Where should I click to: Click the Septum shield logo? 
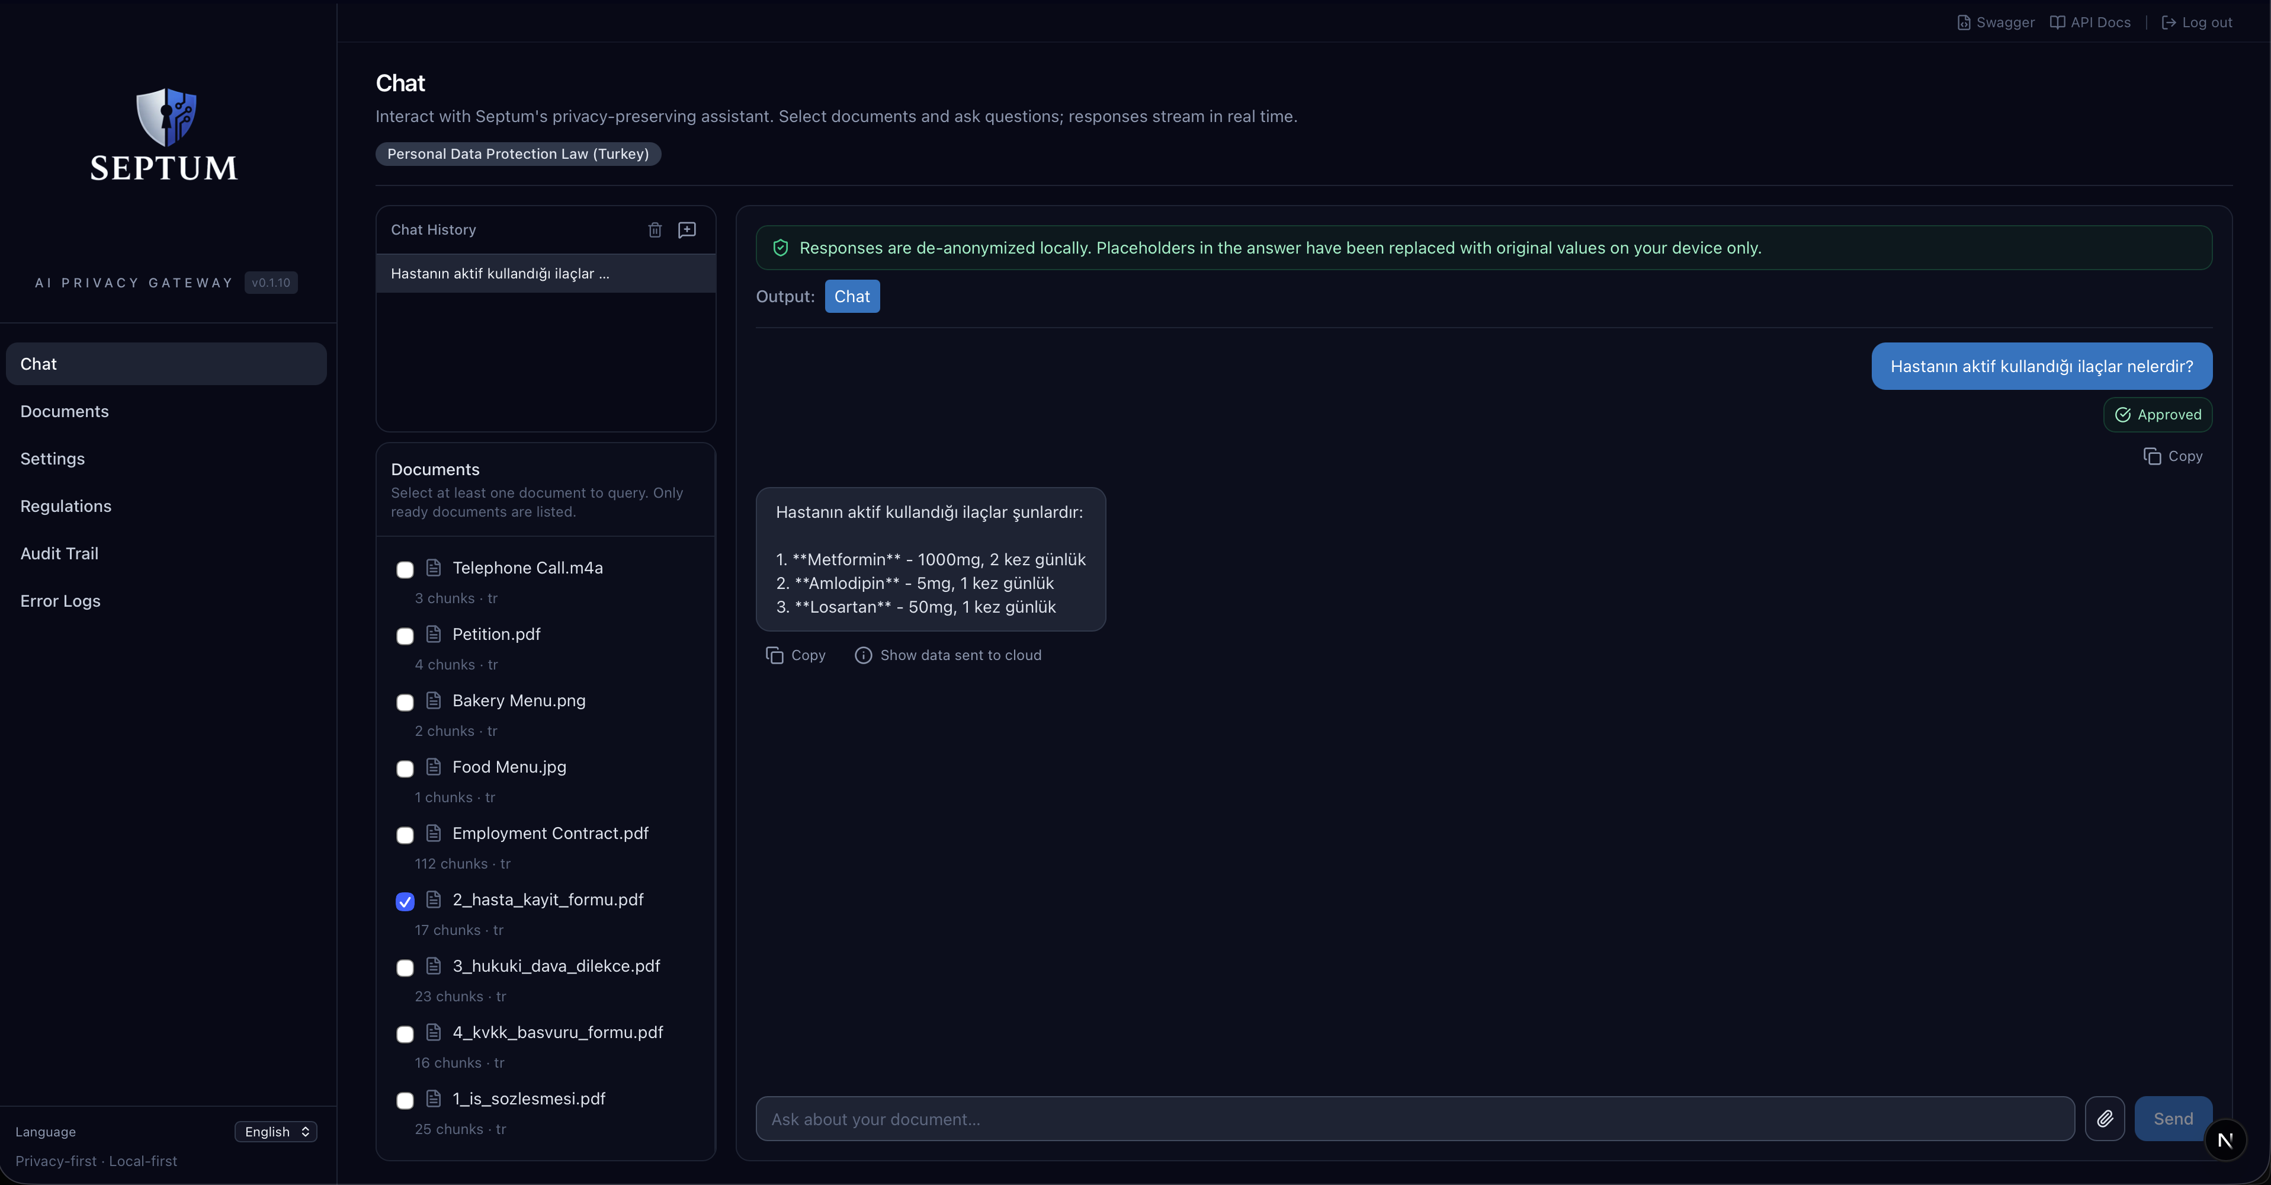click(x=166, y=116)
